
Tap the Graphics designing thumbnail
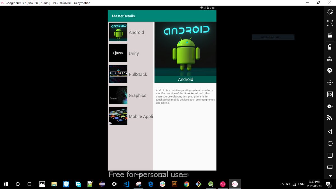click(x=118, y=95)
